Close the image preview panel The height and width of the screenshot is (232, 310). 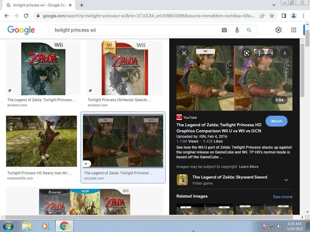184,53
